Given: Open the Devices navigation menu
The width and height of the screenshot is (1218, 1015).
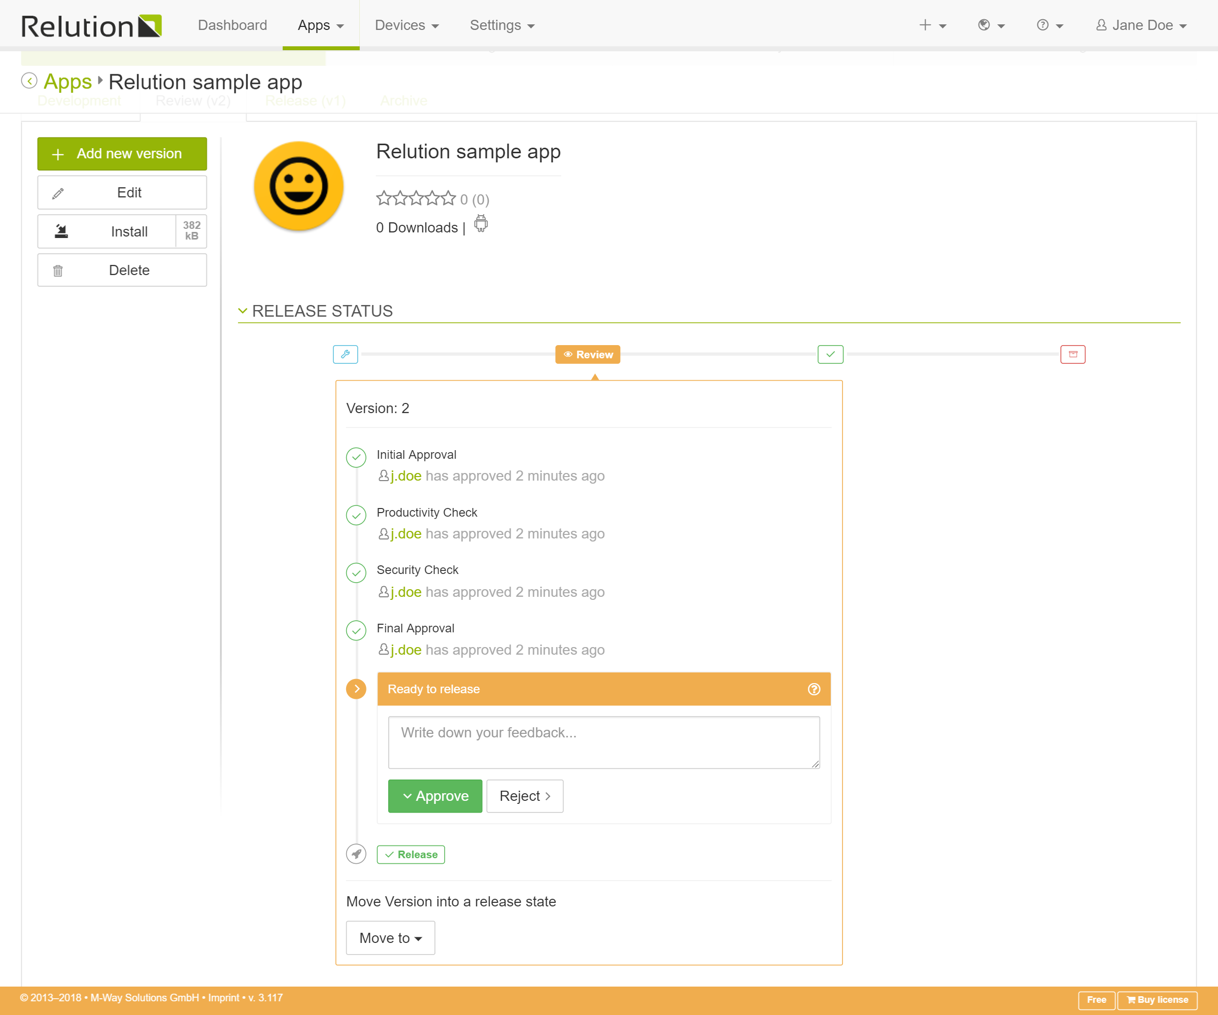Looking at the screenshot, I should point(407,25).
